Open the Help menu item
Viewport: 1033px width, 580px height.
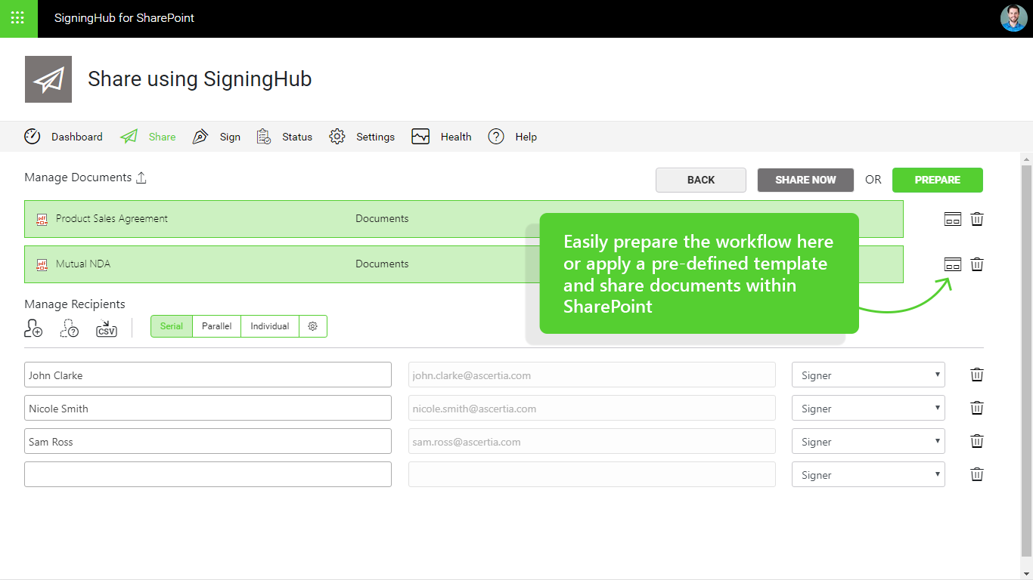coord(526,137)
